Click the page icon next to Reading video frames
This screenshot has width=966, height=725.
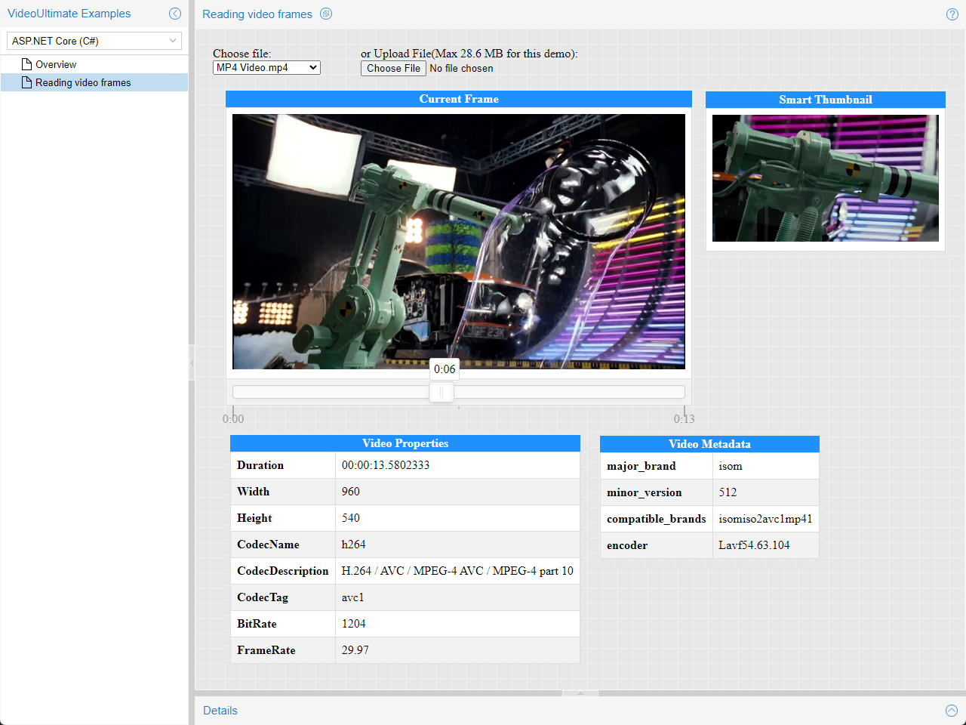28,82
